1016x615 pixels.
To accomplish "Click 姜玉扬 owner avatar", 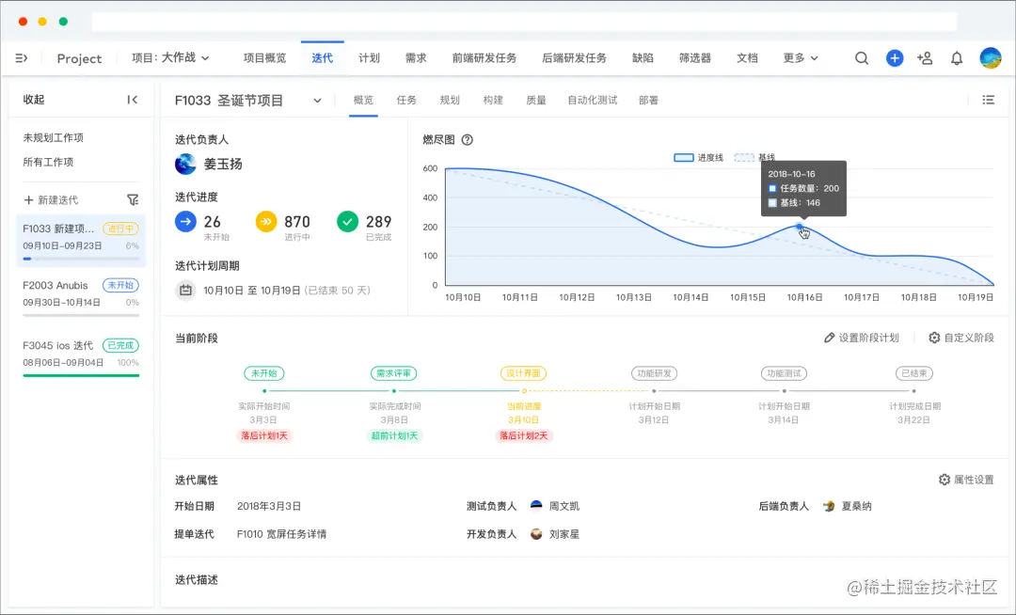I will (185, 165).
